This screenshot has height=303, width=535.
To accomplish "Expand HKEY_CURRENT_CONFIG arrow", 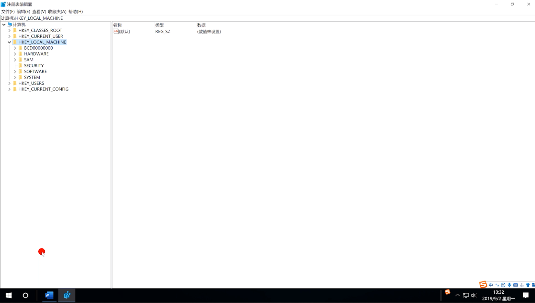I will pyautogui.click(x=9, y=89).
